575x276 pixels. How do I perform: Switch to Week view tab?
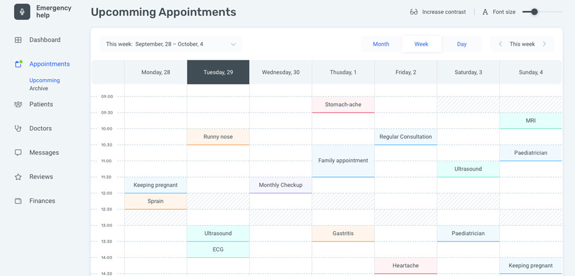421,44
